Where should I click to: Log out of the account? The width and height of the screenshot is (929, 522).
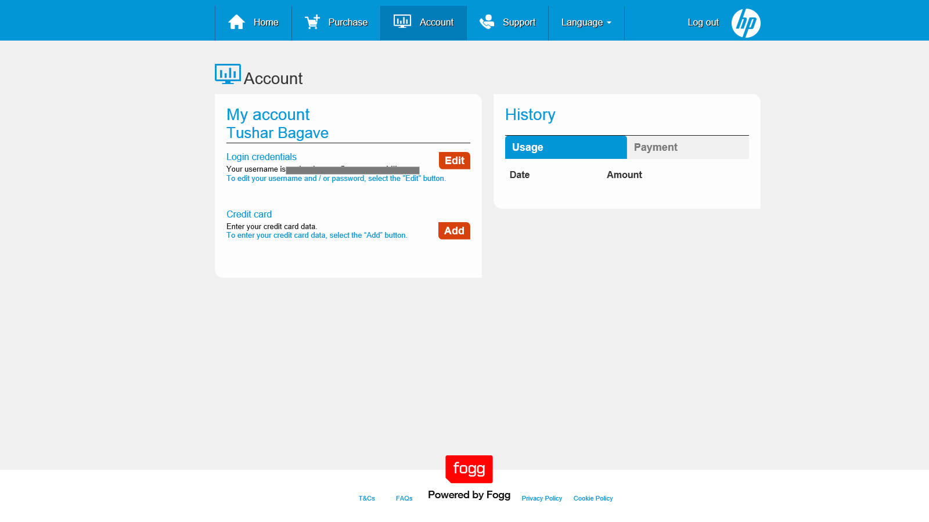703,23
